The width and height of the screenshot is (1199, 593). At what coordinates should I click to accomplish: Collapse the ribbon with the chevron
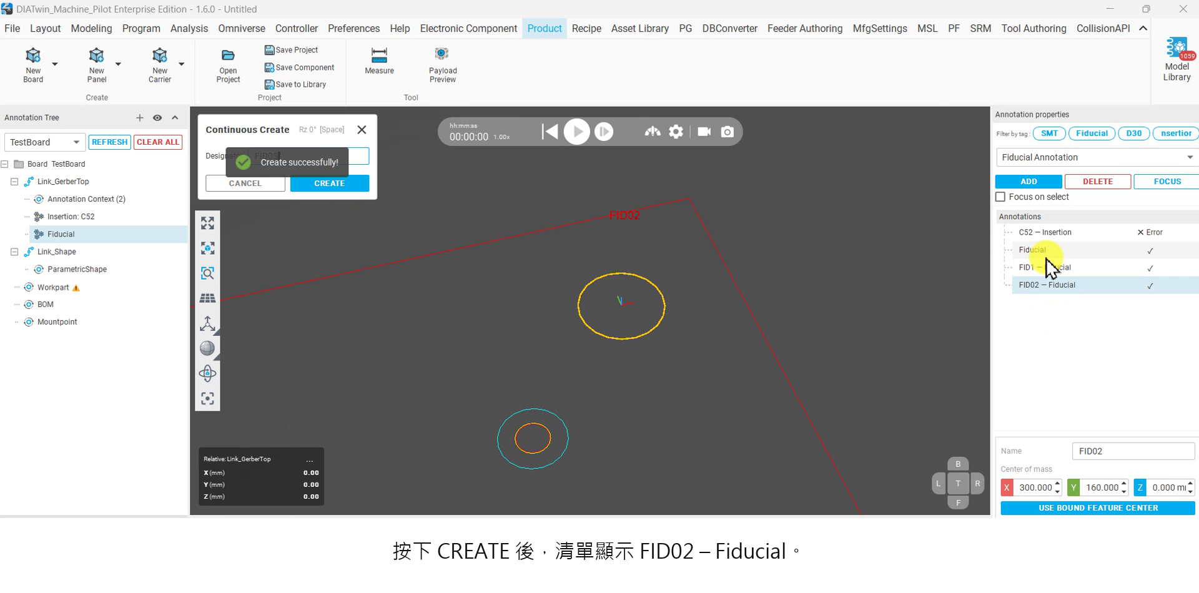point(1143,29)
